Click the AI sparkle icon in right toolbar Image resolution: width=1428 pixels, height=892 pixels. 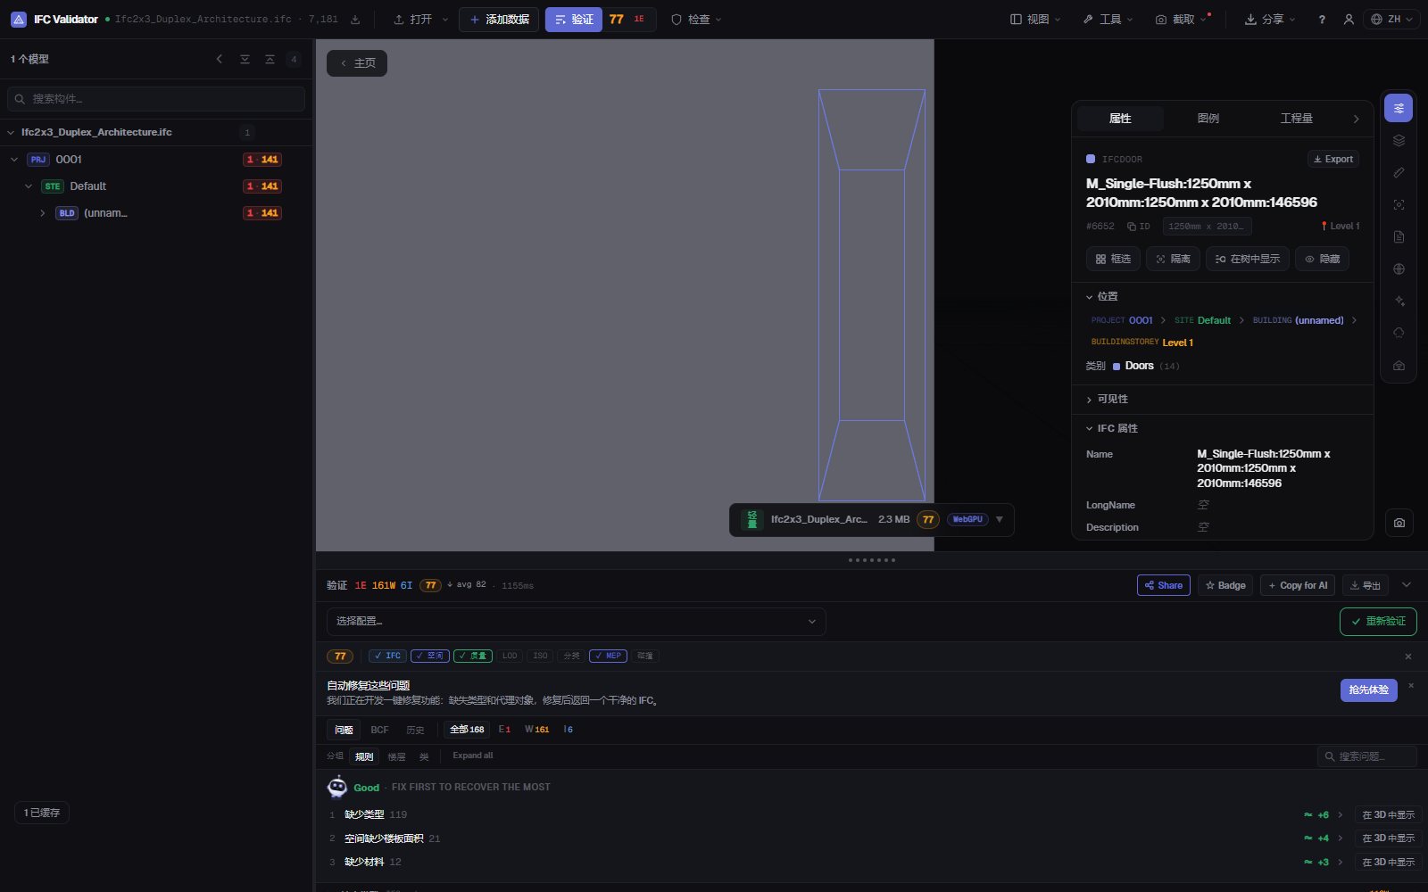[1399, 301]
